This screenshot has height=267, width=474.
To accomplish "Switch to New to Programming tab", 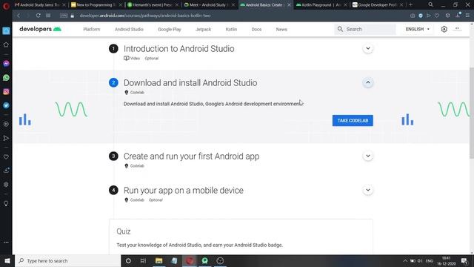I will (x=96, y=5).
